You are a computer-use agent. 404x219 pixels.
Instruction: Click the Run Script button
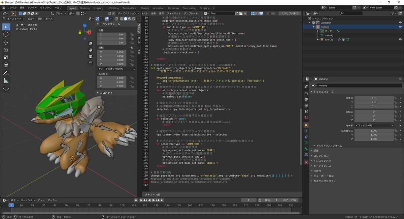pyautogui.click(x=289, y=13)
